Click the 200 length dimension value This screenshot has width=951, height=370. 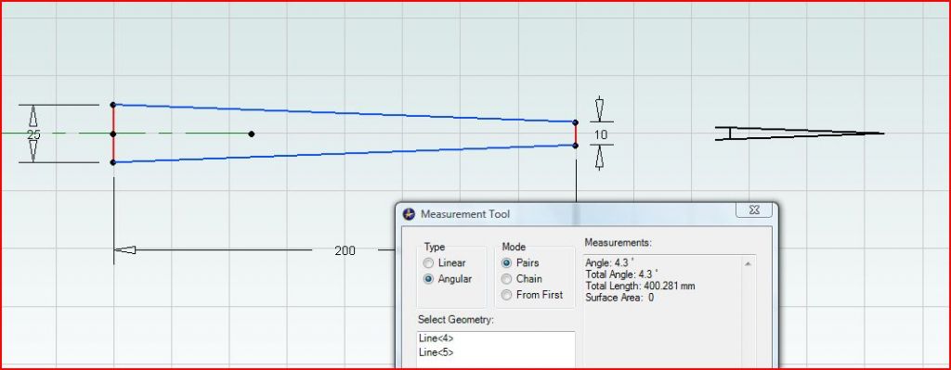(x=345, y=250)
